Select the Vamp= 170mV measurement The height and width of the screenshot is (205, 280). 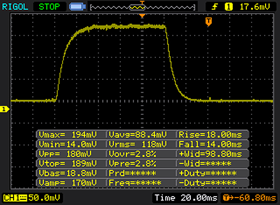[x=71, y=183]
